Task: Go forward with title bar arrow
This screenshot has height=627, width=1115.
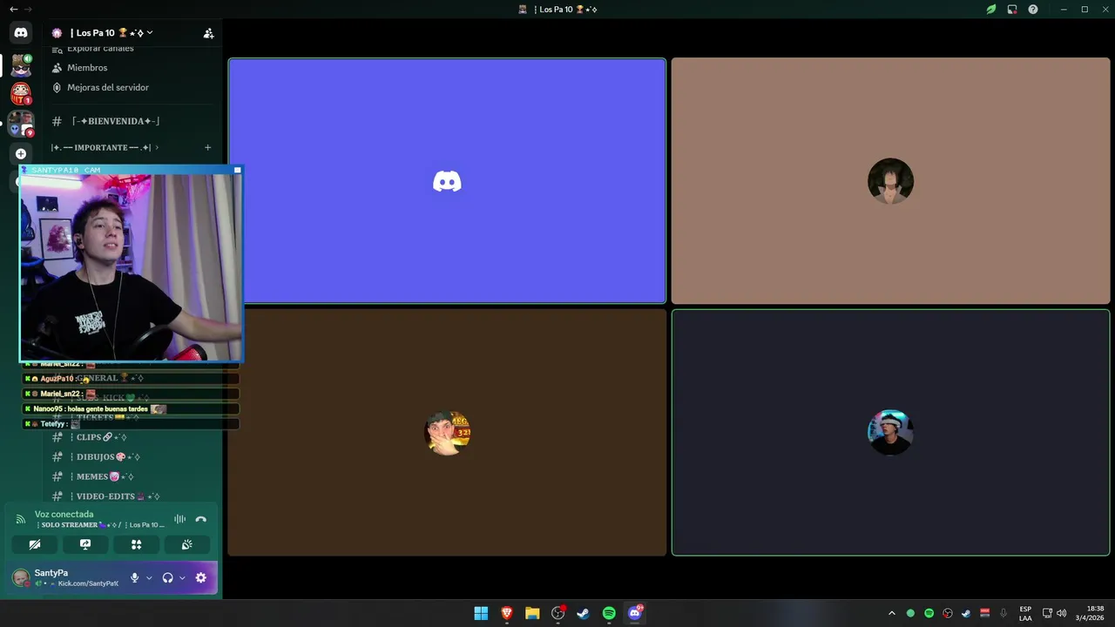Action: (x=27, y=9)
